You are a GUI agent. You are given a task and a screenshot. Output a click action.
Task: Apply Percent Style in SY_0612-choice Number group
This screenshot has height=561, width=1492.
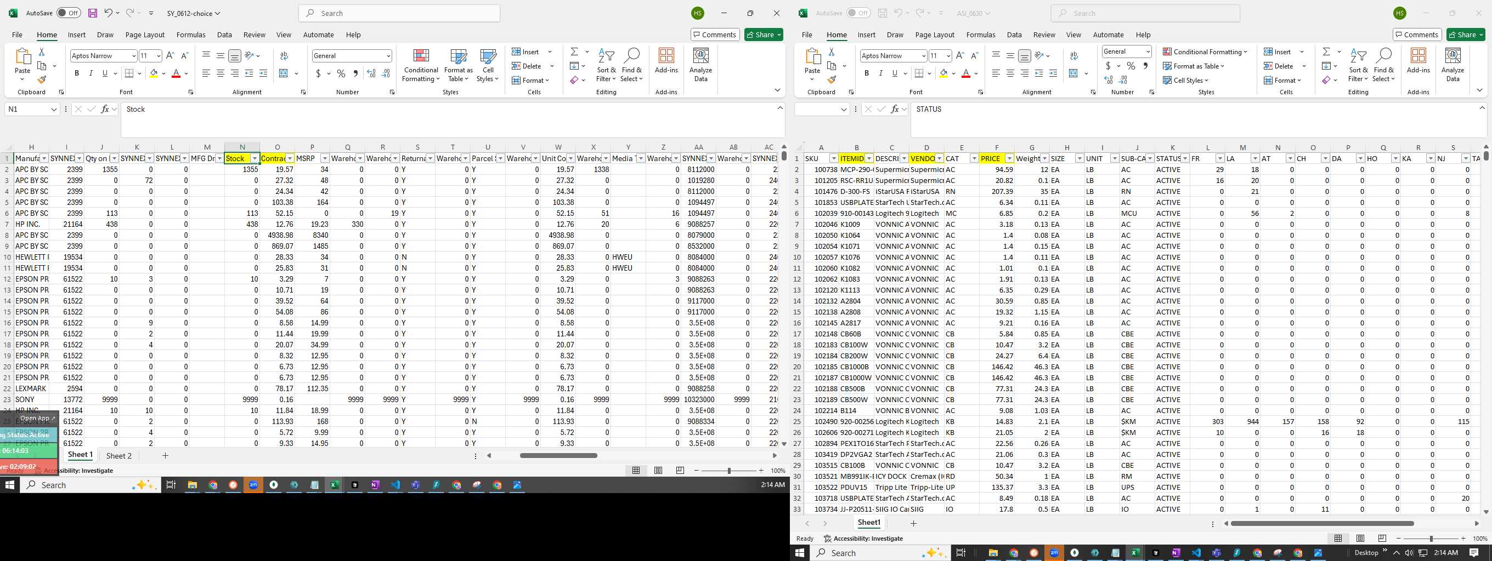(x=341, y=73)
